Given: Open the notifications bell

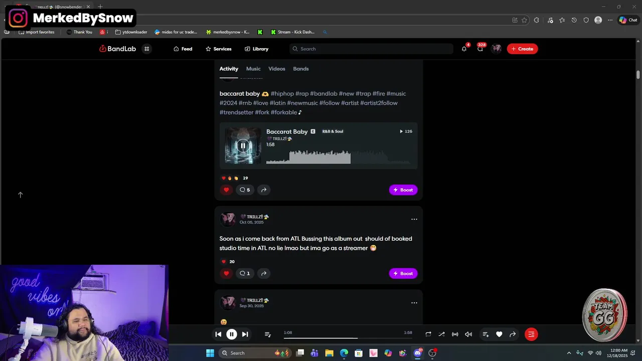Looking at the screenshot, I should [464, 49].
